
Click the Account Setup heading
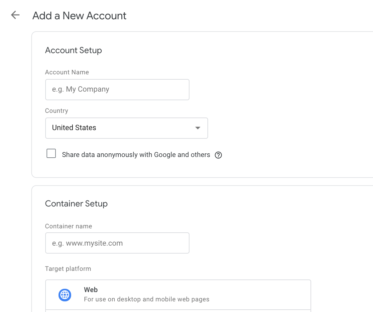[73, 50]
